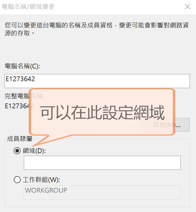
Task: Click the 網域(D): label text
Action: point(34,151)
